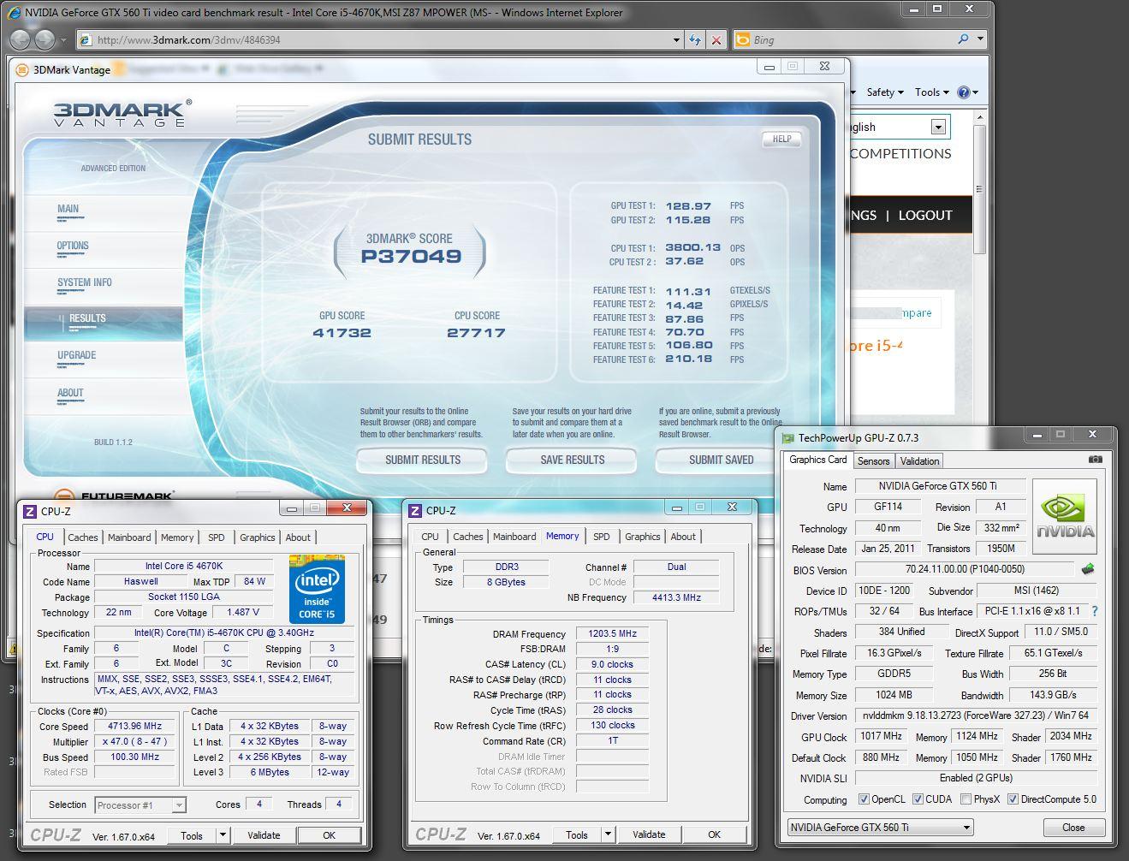1129x861 pixels.
Task: Click the refresh icon beside the address bar
Action: (695, 39)
